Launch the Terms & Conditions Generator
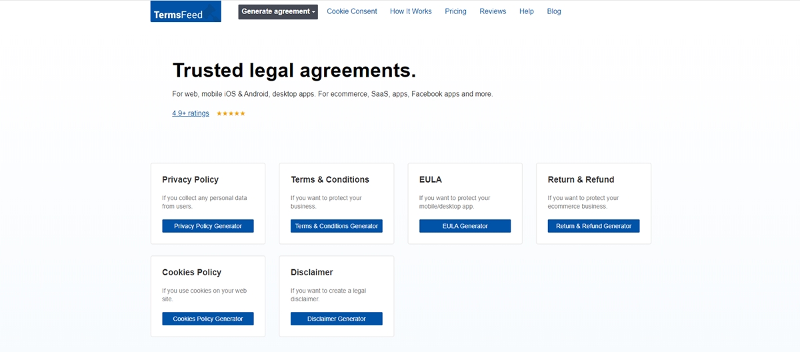Viewport: 800px width, 352px height. pyautogui.click(x=337, y=226)
